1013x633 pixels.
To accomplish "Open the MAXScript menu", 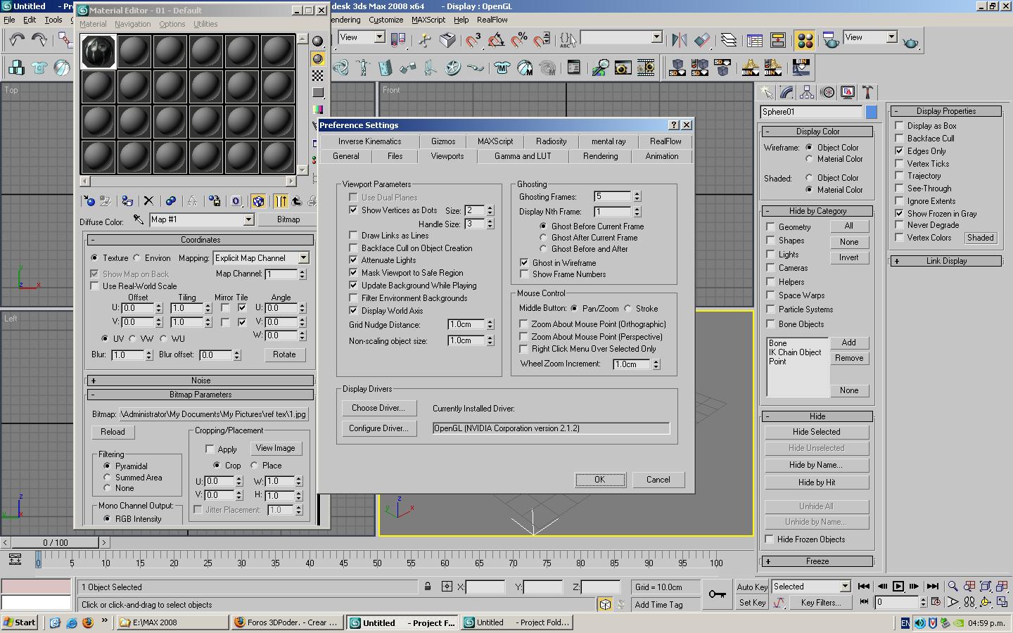I will click(428, 20).
